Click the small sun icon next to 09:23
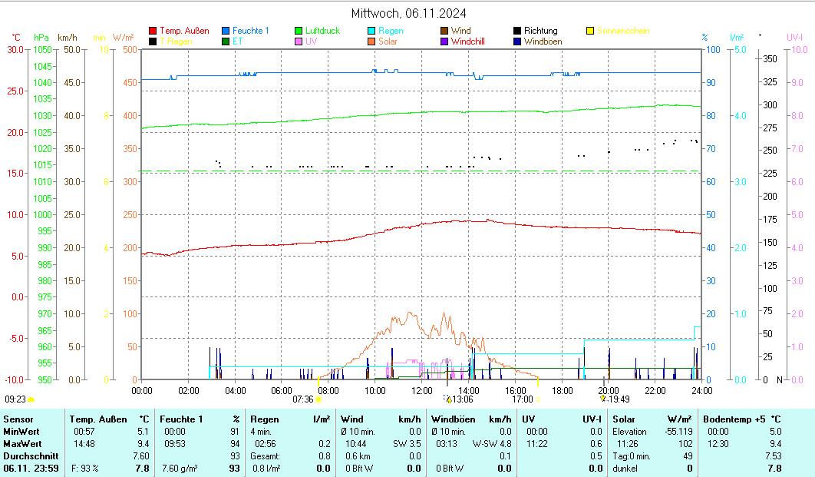The width and height of the screenshot is (815, 477). tap(31, 399)
